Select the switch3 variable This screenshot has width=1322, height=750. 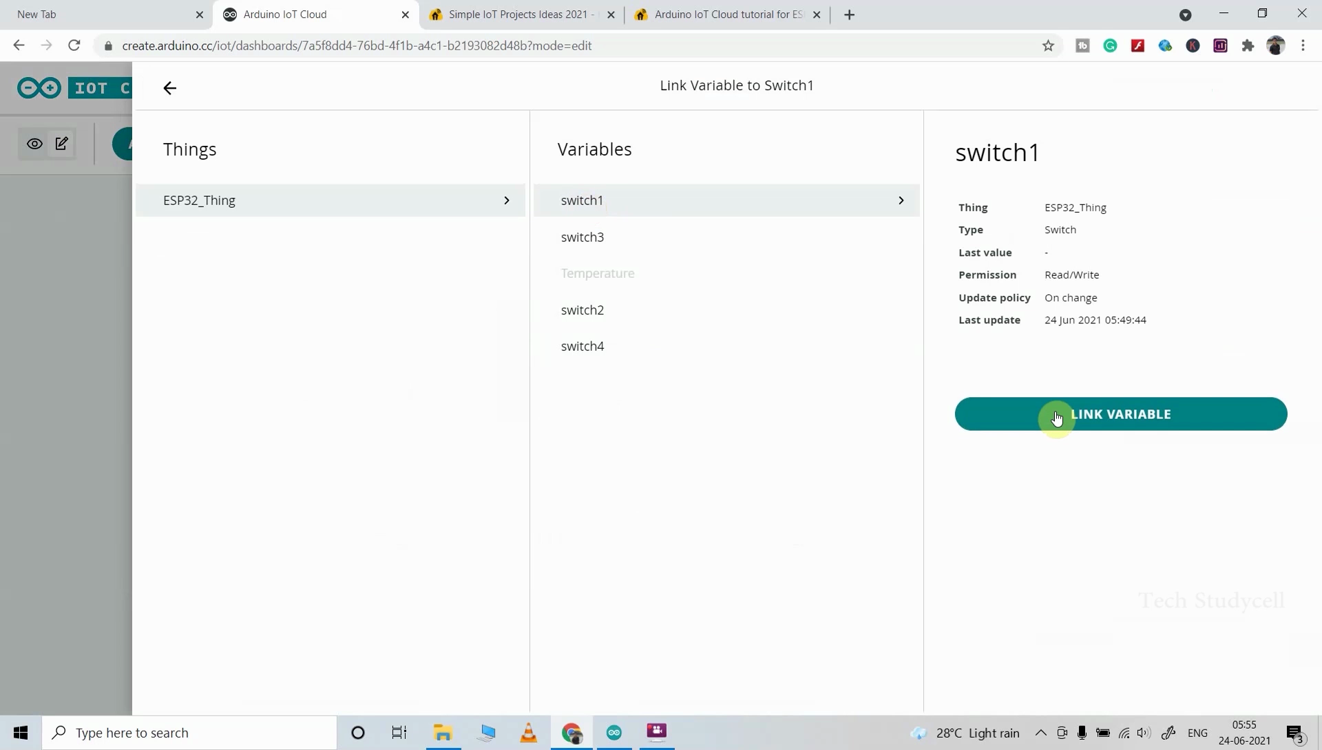582,237
